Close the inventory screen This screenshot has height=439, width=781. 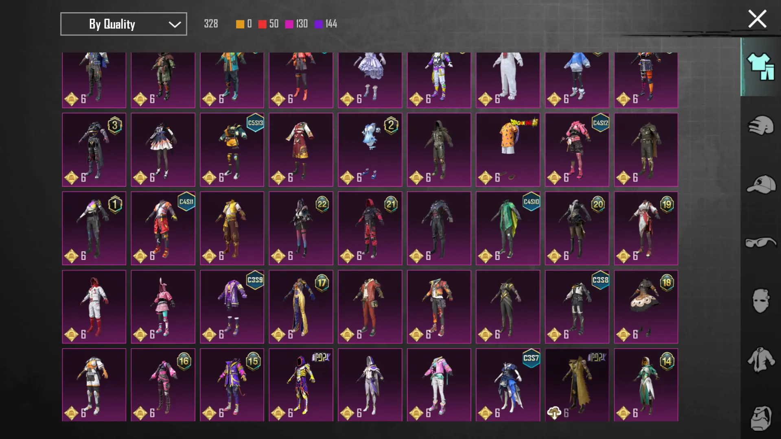pyautogui.click(x=757, y=19)
